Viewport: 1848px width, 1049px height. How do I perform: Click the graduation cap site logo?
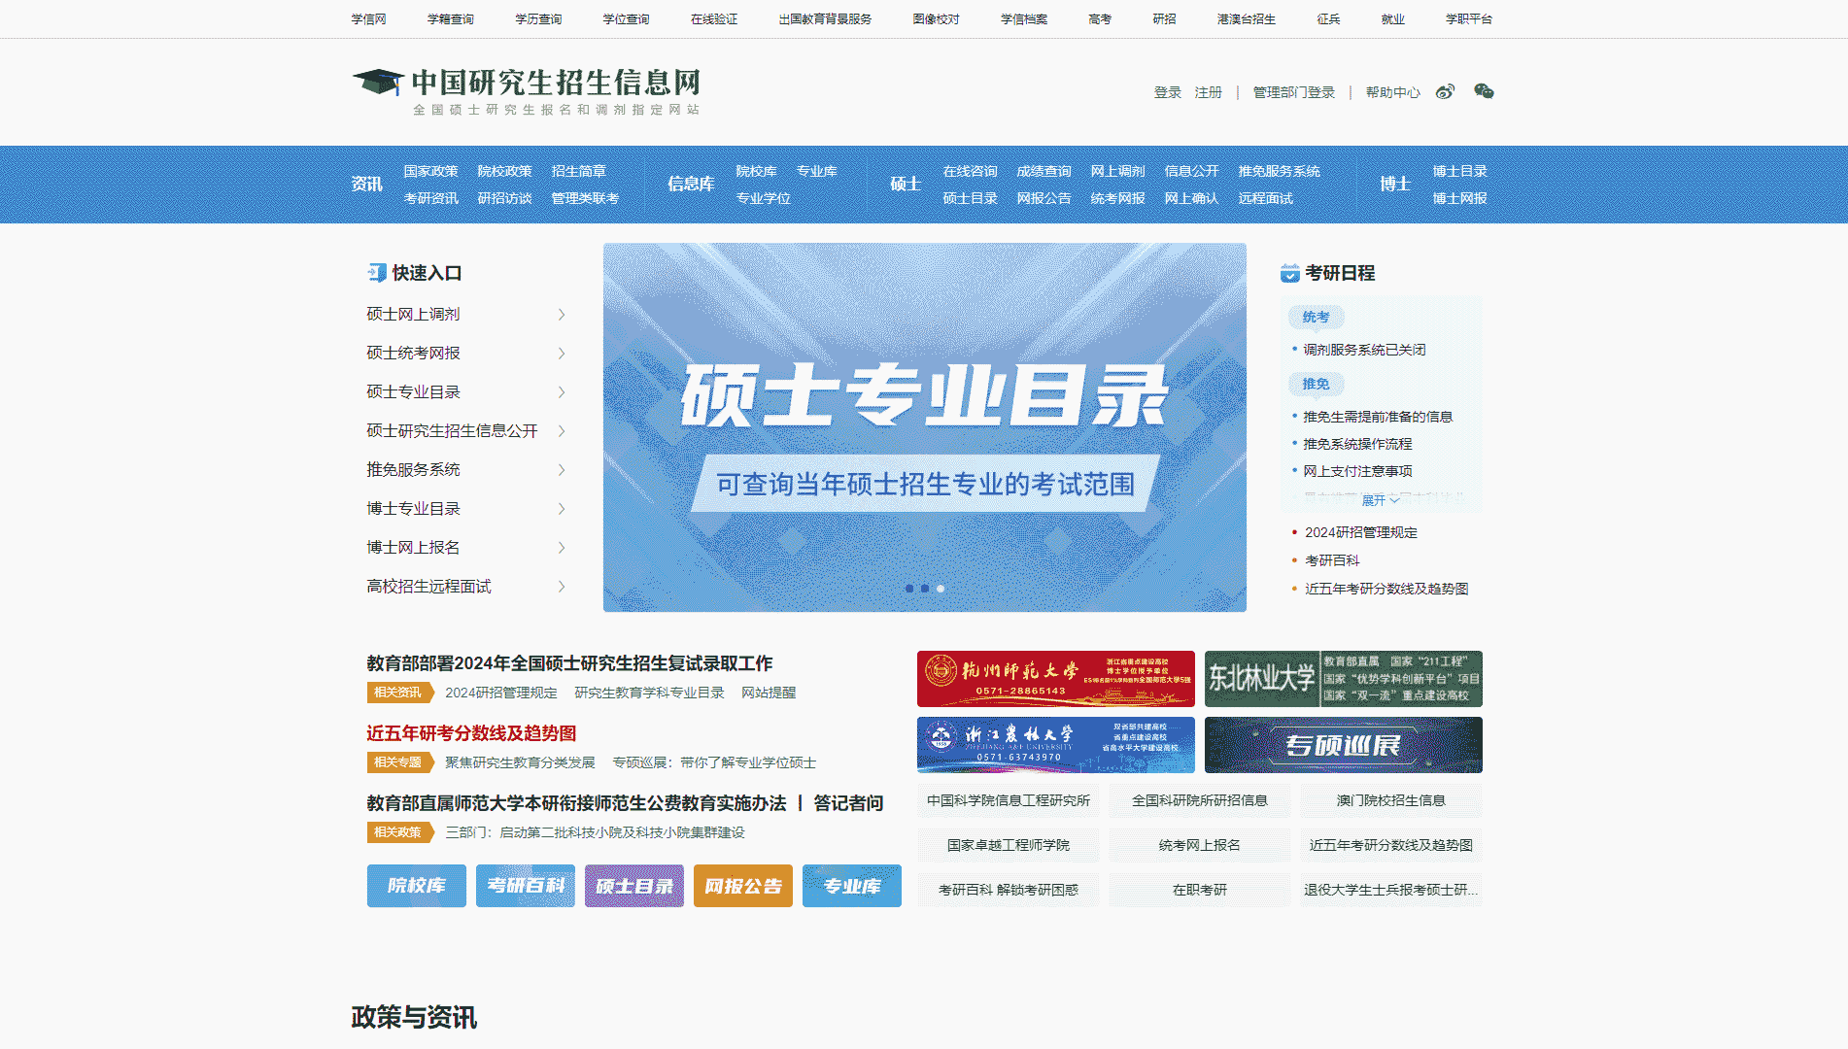pos(378,82)
